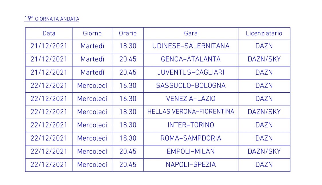The width and height of the screenshot is (322, 185).
Task: Select the SASSUOLO–BOLOGNA fixture
Action: 191,85
